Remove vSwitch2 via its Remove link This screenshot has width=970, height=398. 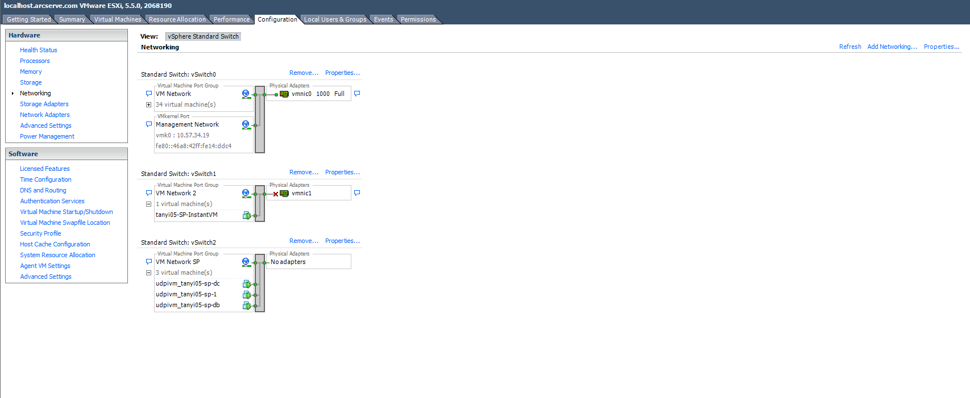coord(304,241)
